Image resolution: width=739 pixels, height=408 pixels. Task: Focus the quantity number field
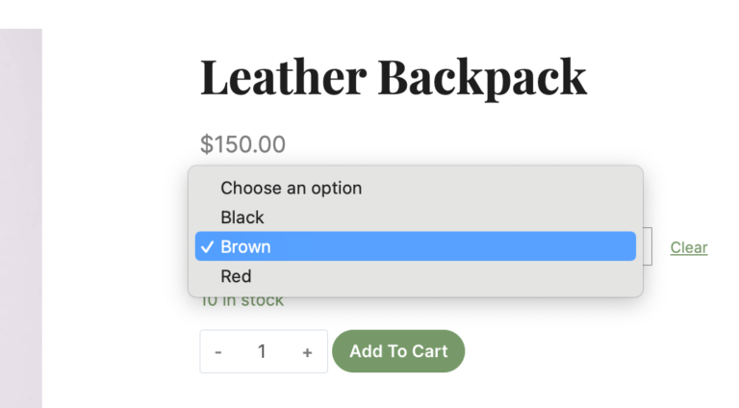point(262,352)
